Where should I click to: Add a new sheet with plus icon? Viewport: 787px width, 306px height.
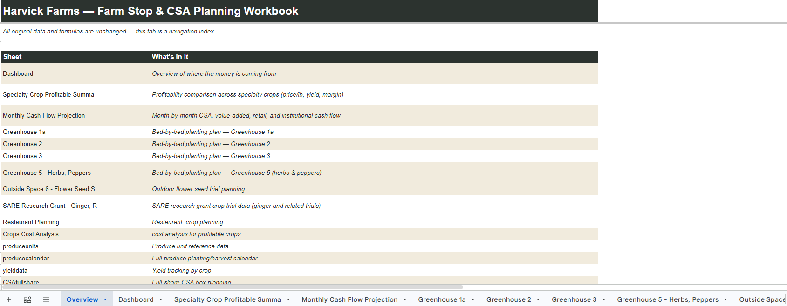coord(9,299)
